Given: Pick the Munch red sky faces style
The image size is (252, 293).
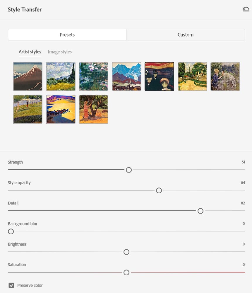Looking at the screenshot, I should 160,76.
